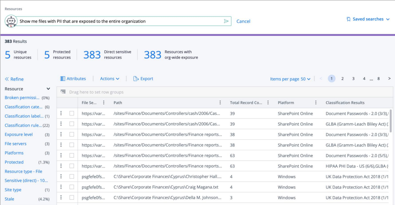Open the Attributes columns panel

[x=73, y=79]
